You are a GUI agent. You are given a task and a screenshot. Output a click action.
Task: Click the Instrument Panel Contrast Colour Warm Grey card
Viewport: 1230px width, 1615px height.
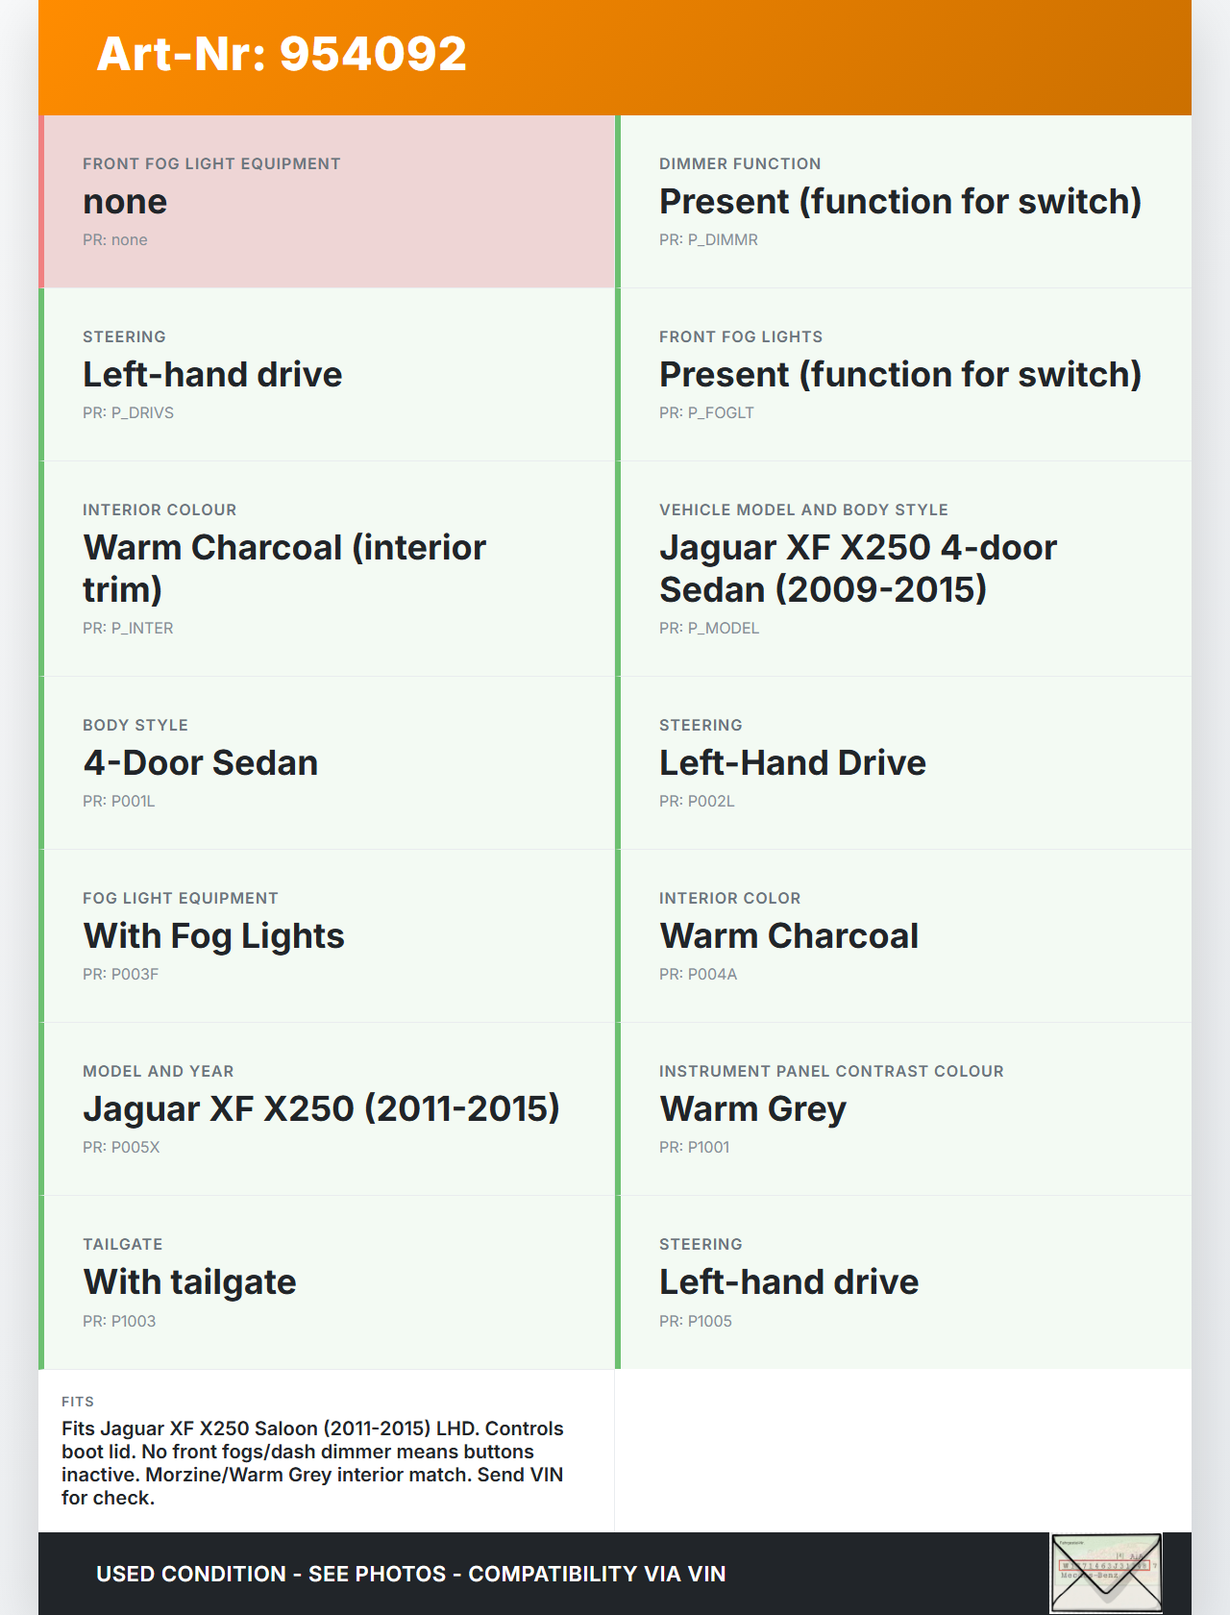click(904, 1108)
